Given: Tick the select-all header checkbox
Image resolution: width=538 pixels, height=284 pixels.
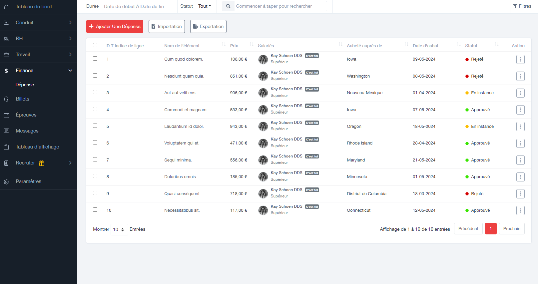Looking at the screenshot, I should click(95, 45).
